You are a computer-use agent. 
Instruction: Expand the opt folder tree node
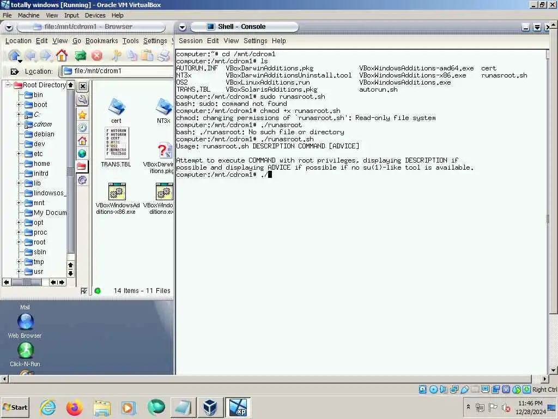coord(19,223)
